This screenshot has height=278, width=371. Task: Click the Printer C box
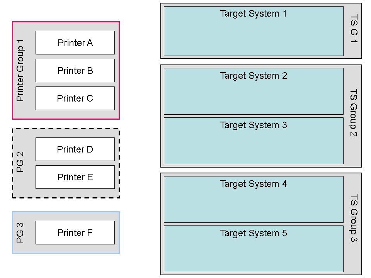[x=75, y=98]
